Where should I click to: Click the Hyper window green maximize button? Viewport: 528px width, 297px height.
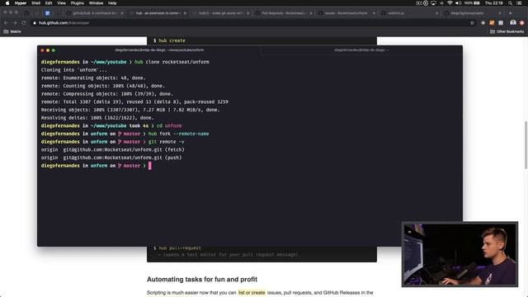tap(54, 50)
